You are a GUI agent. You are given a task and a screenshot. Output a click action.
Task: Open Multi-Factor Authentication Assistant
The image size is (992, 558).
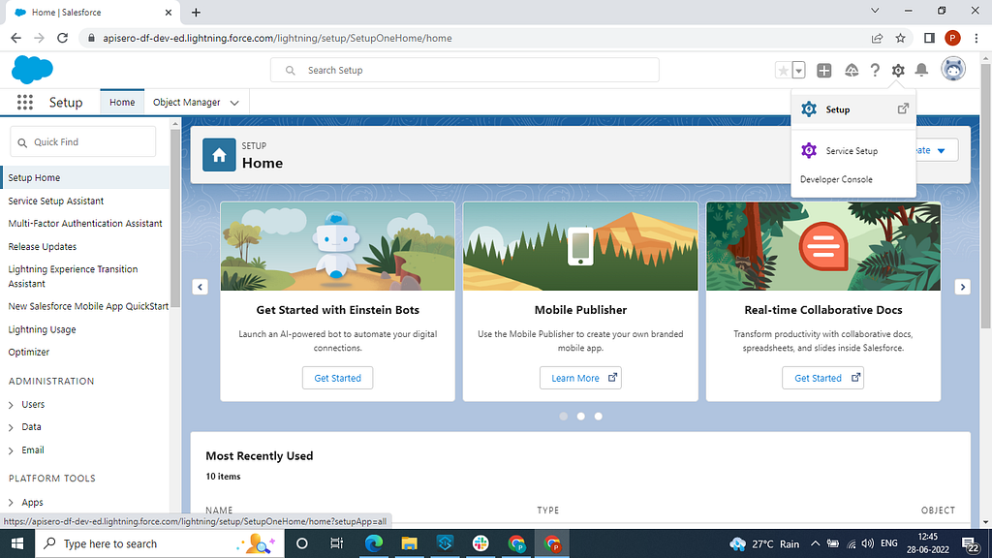pyautogui.click(x=85, y=224)
